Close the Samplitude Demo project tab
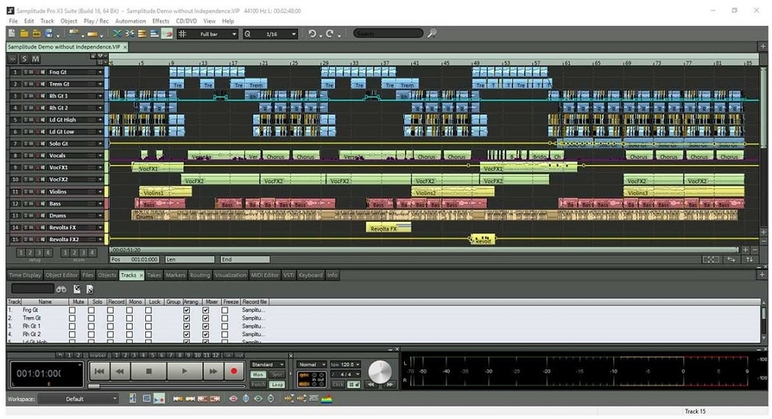The image size is (772, 419). (x=125, y=47)
